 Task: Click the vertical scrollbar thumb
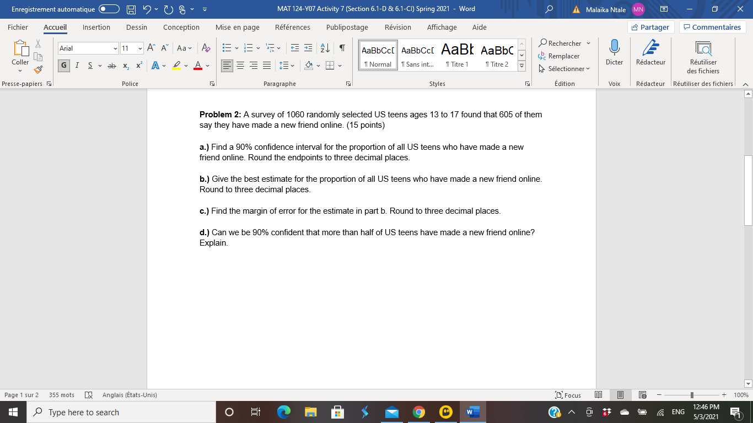tap(748, 190)
